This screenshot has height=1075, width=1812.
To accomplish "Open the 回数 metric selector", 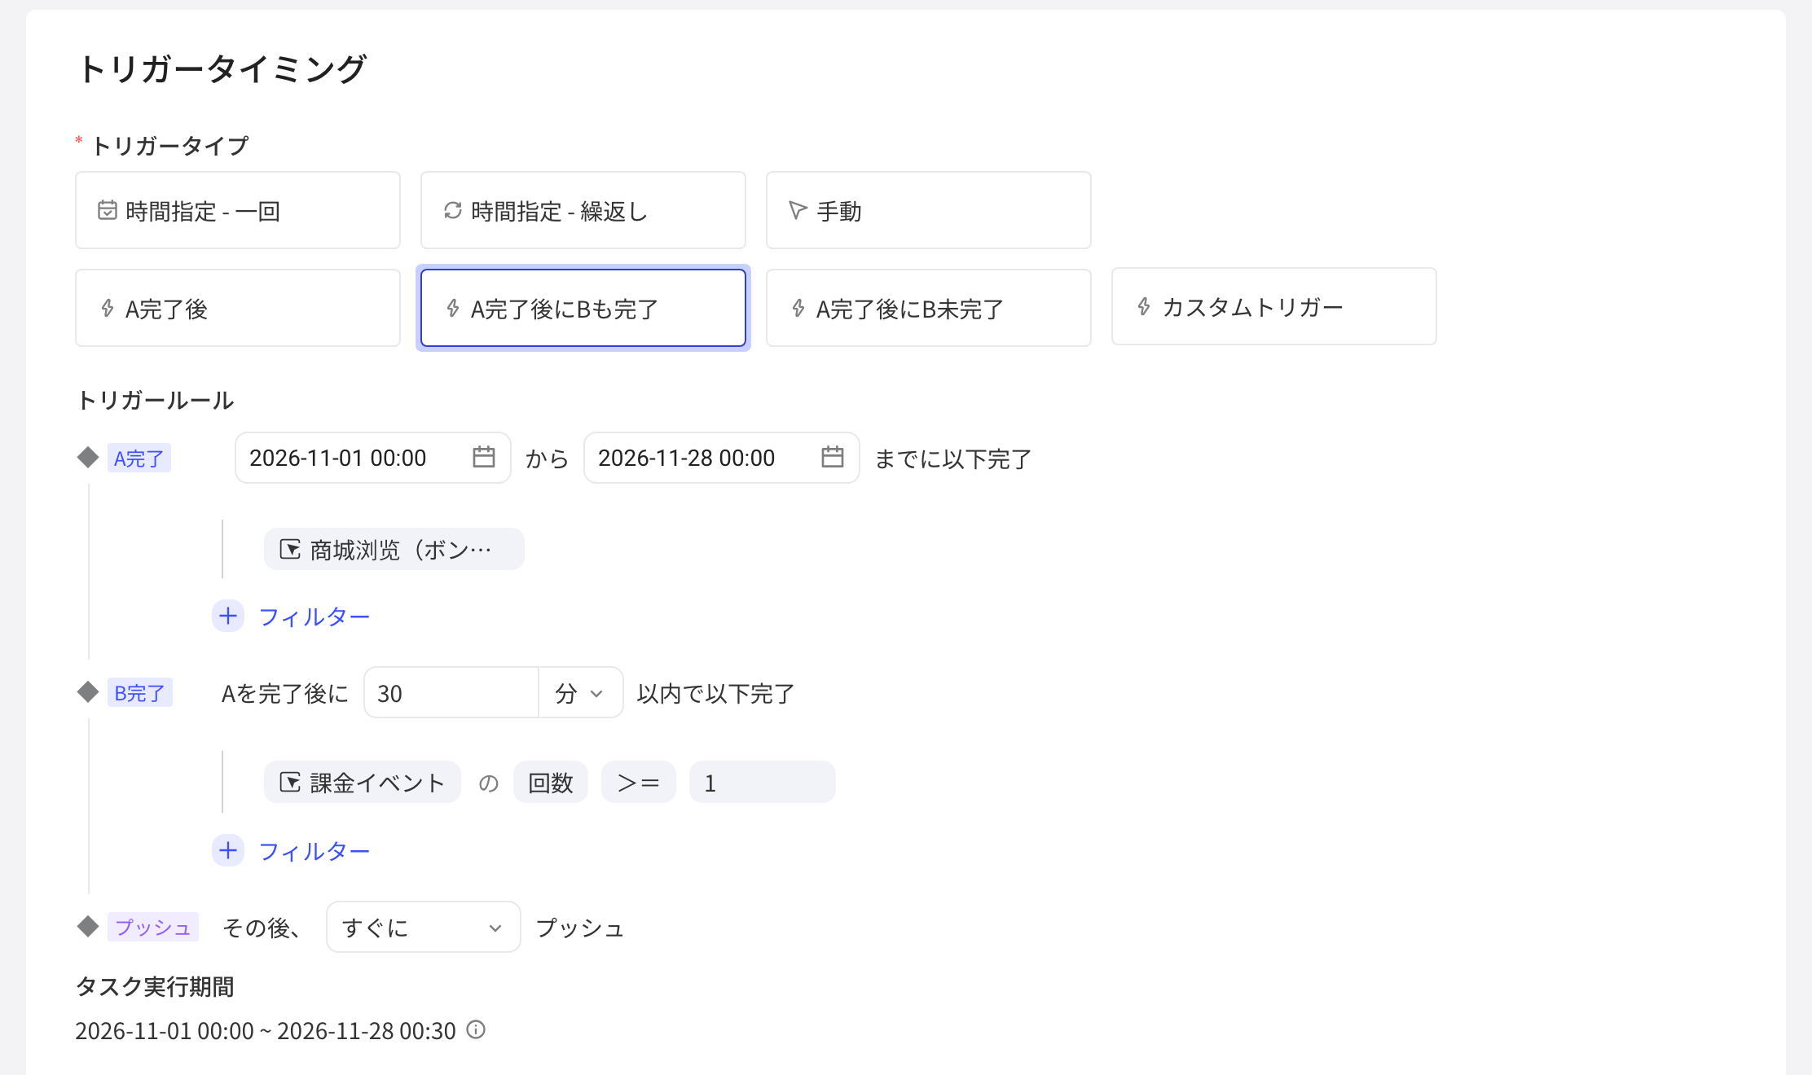I will [x=551, y=783].
